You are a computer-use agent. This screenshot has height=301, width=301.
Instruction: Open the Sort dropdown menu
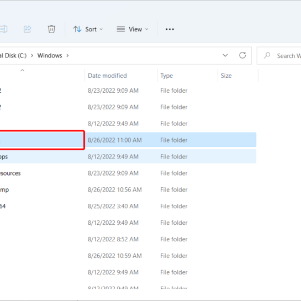(x=88, y=29)
